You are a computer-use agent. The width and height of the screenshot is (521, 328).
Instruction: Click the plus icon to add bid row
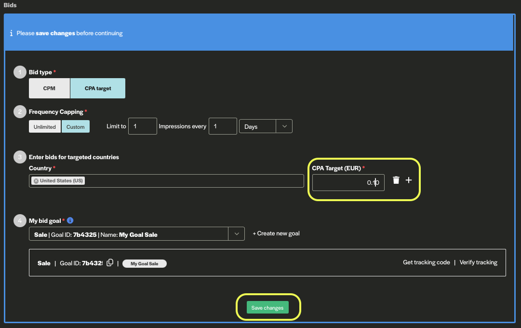point(409,180)
